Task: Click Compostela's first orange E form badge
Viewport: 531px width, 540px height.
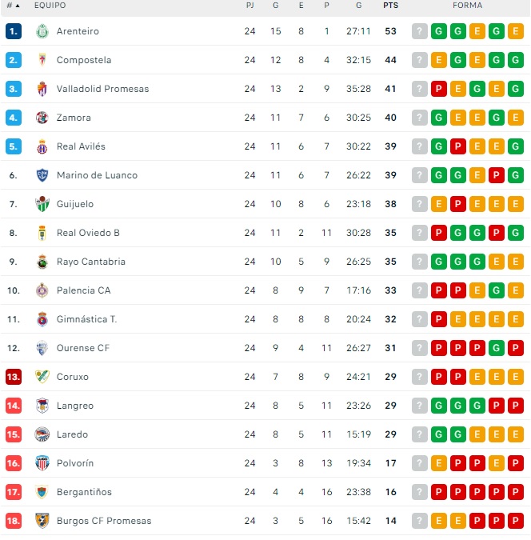Action: click(x=439, y=60)
